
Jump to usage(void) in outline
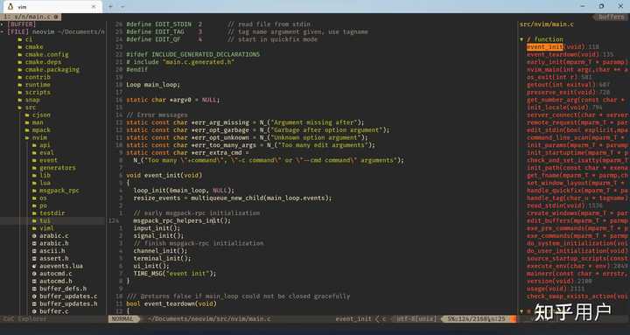556,289
